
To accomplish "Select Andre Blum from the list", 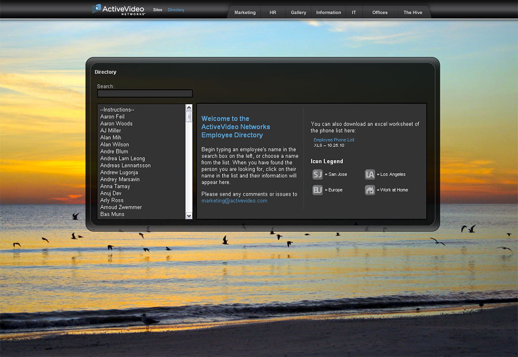I will [141, 151].
